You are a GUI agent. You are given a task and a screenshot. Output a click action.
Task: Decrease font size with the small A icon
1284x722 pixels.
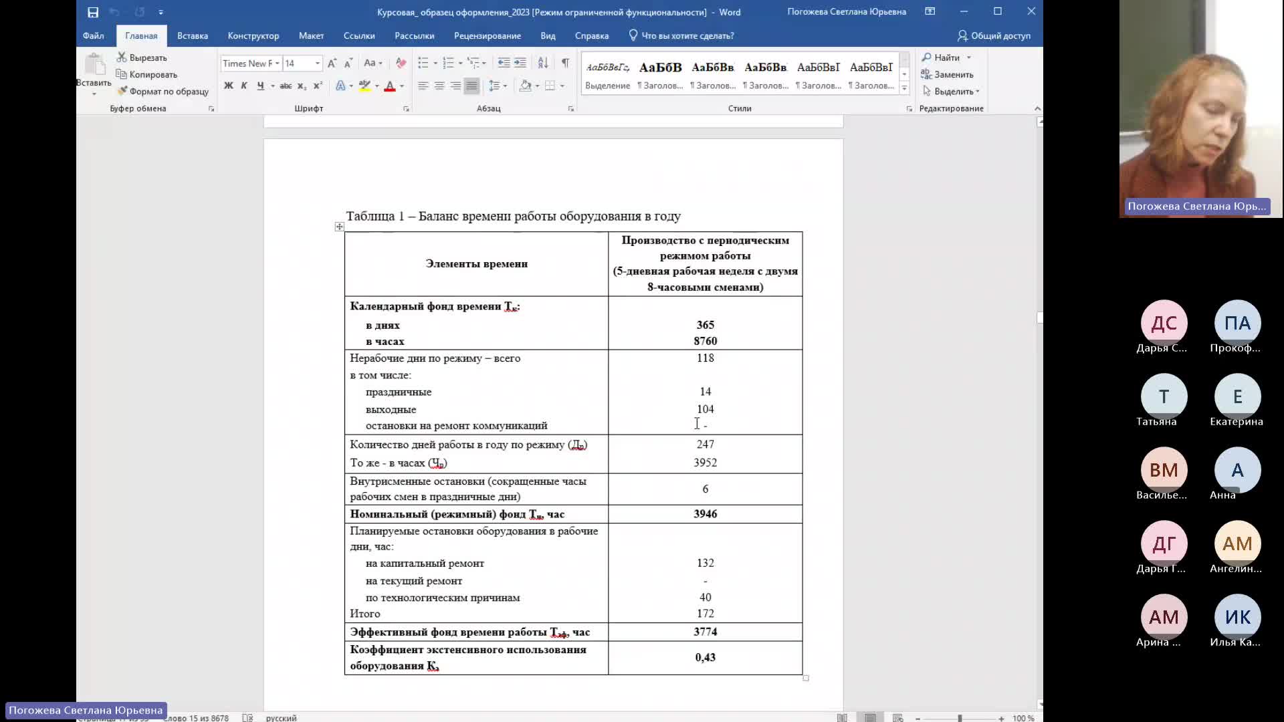(x=348, y=63)
